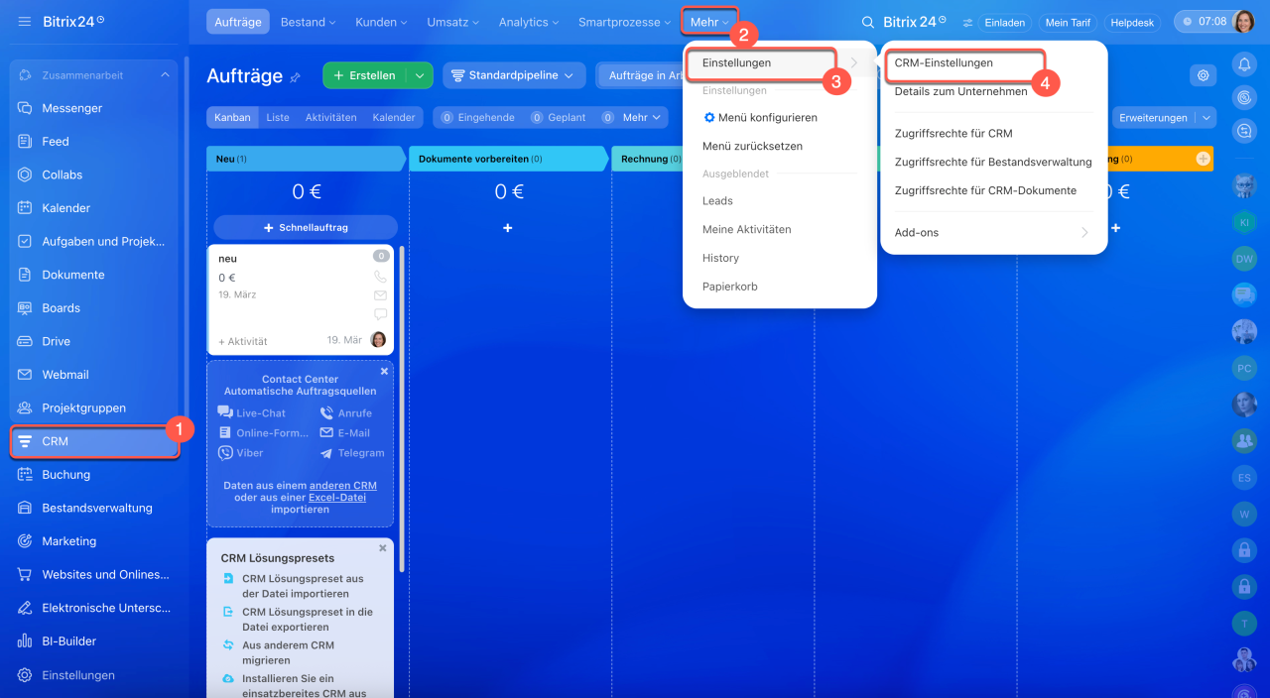Click the Schnellauftrag button
The image size is (1270, 698).
[306, 227]
